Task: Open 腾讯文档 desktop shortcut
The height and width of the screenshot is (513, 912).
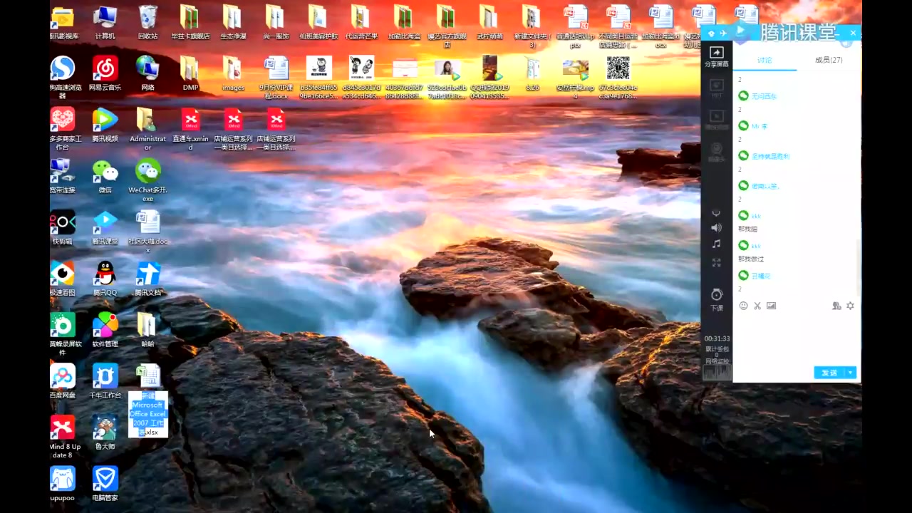Action: (147, 279)
